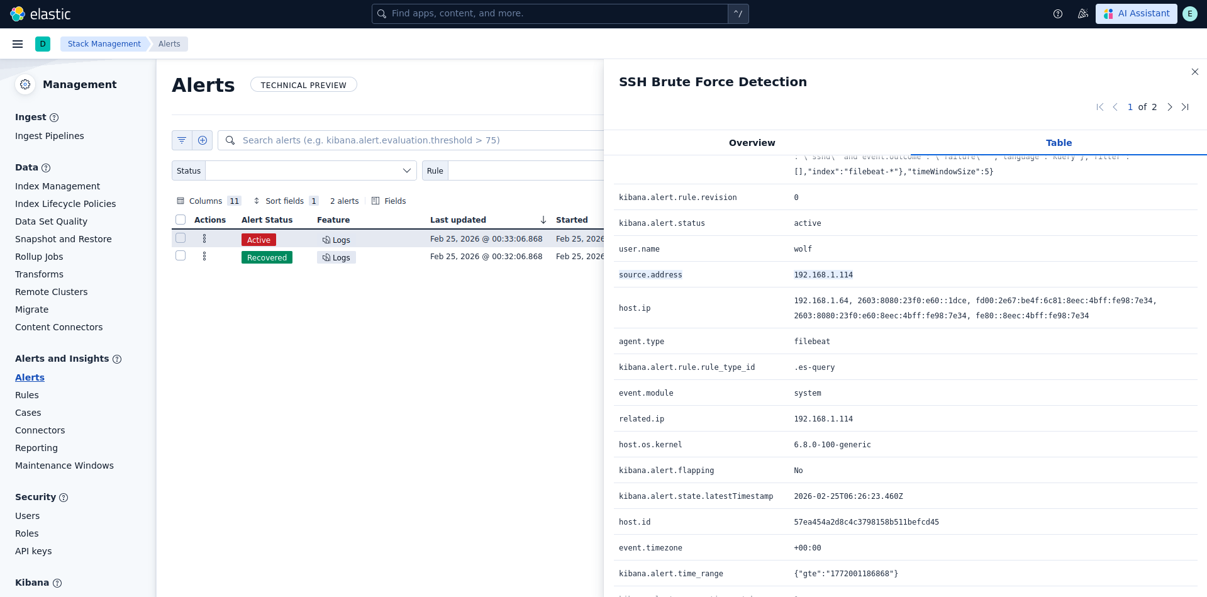Image resolution: width=1207 pixels, height=597 pixels.
Task: Click the Elastic logo in header
Action: coord(40,14)
